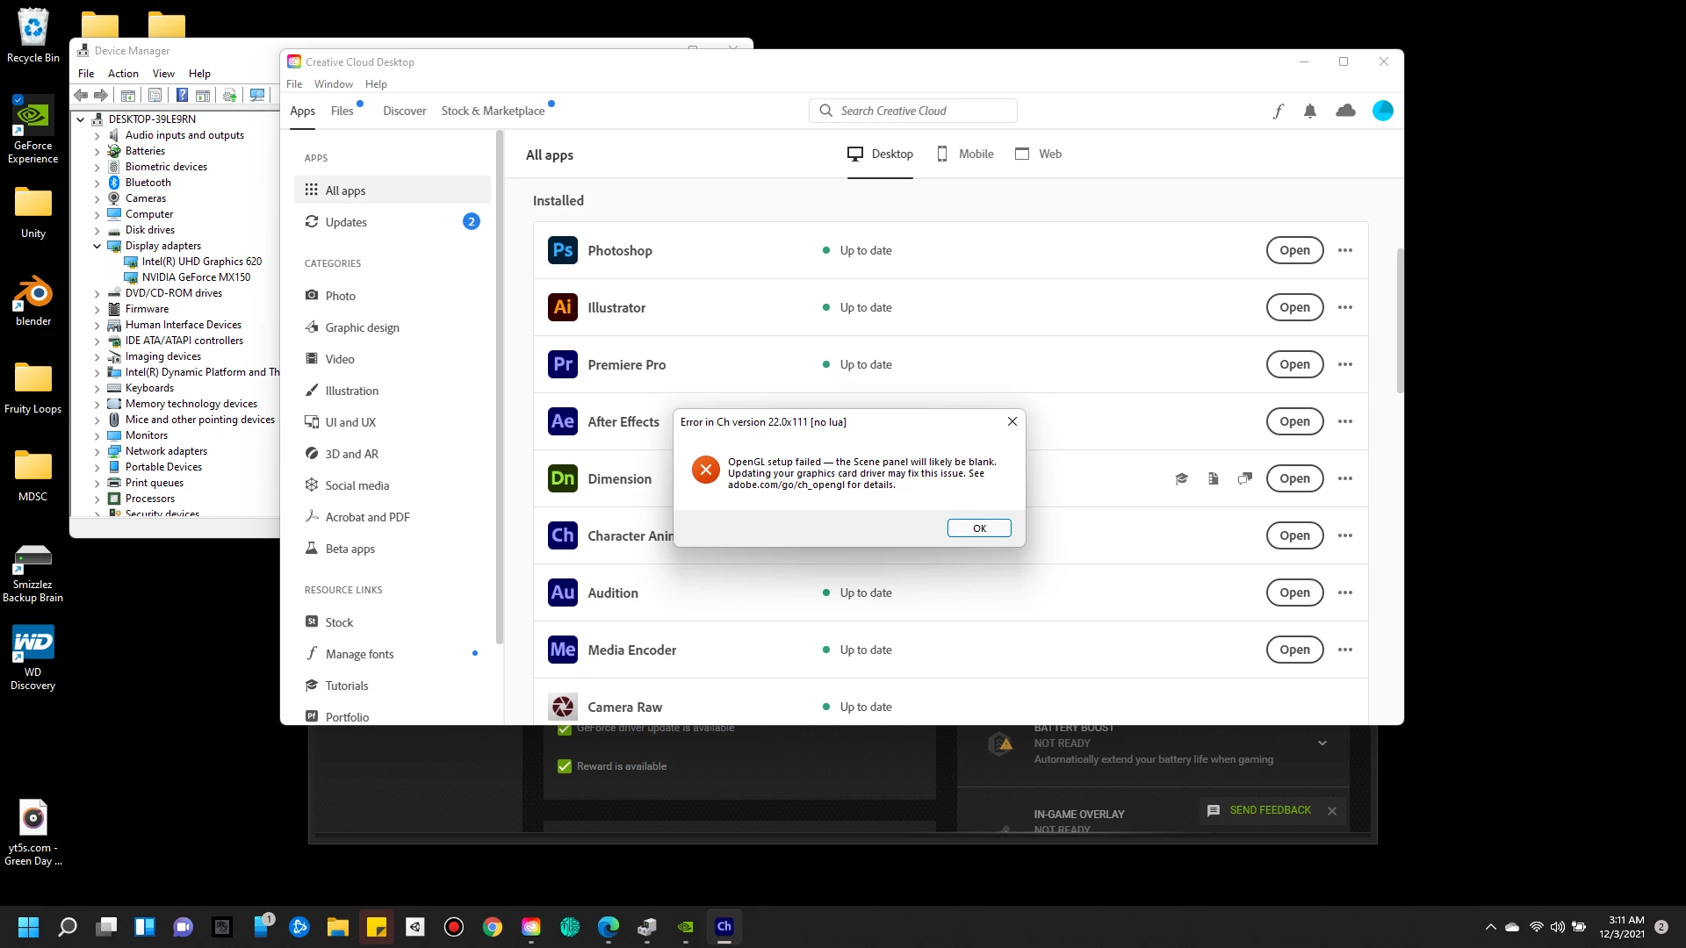Click the Audition app icon
This screenshot has width=1686, height=948.
pyautogui.click(x=563, y=592)
